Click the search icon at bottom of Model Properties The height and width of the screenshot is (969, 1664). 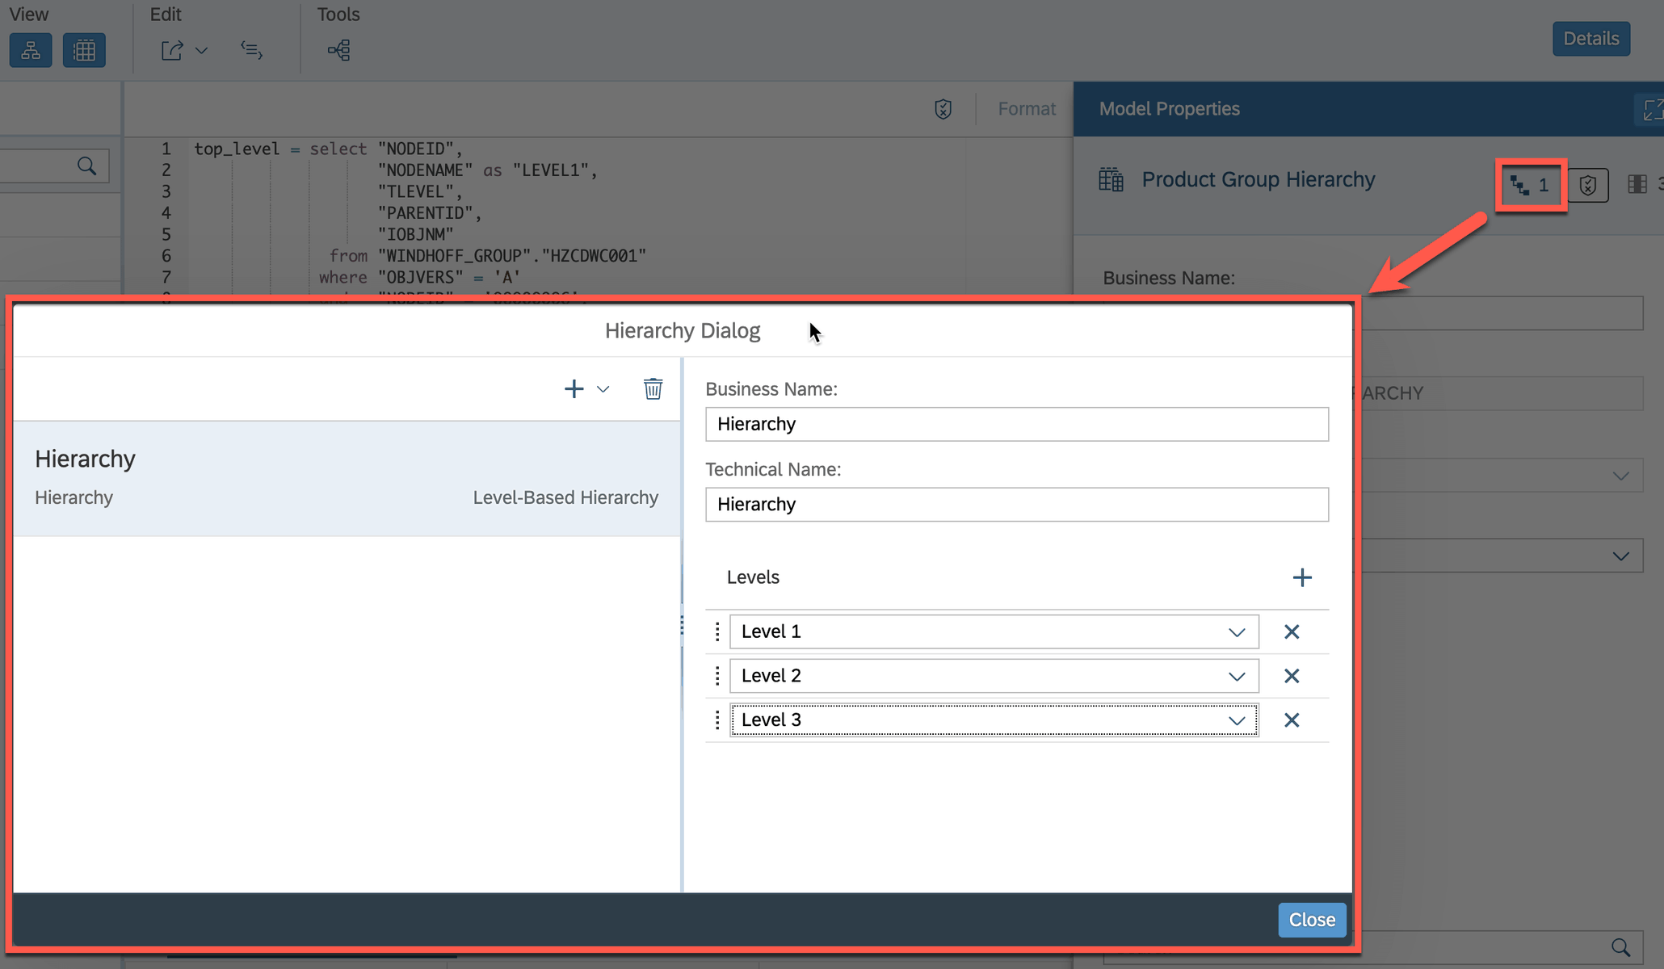click(1620, 947)
